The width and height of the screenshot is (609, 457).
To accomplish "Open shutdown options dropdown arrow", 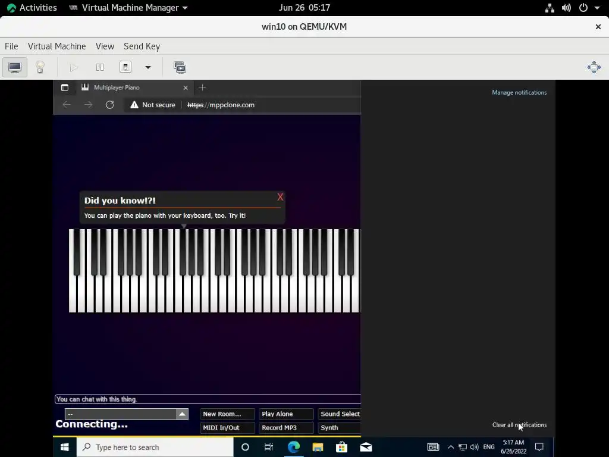I will coord(148,67).
